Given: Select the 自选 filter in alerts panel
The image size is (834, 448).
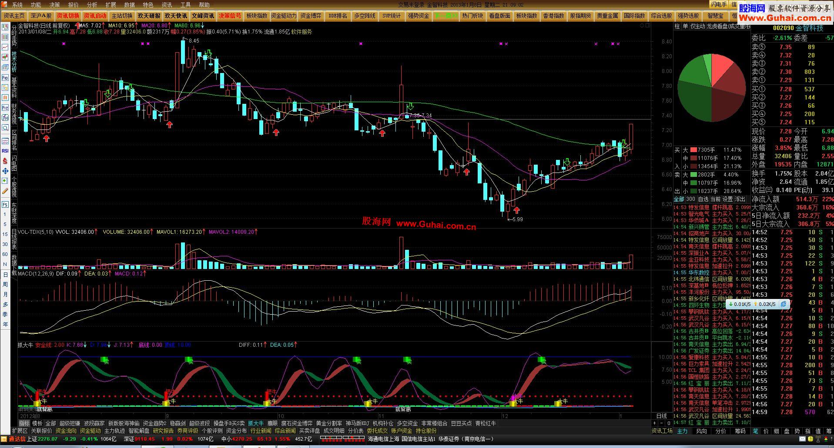Looking at the screenshot, I should pyautogui.click(x=703, y=199).
